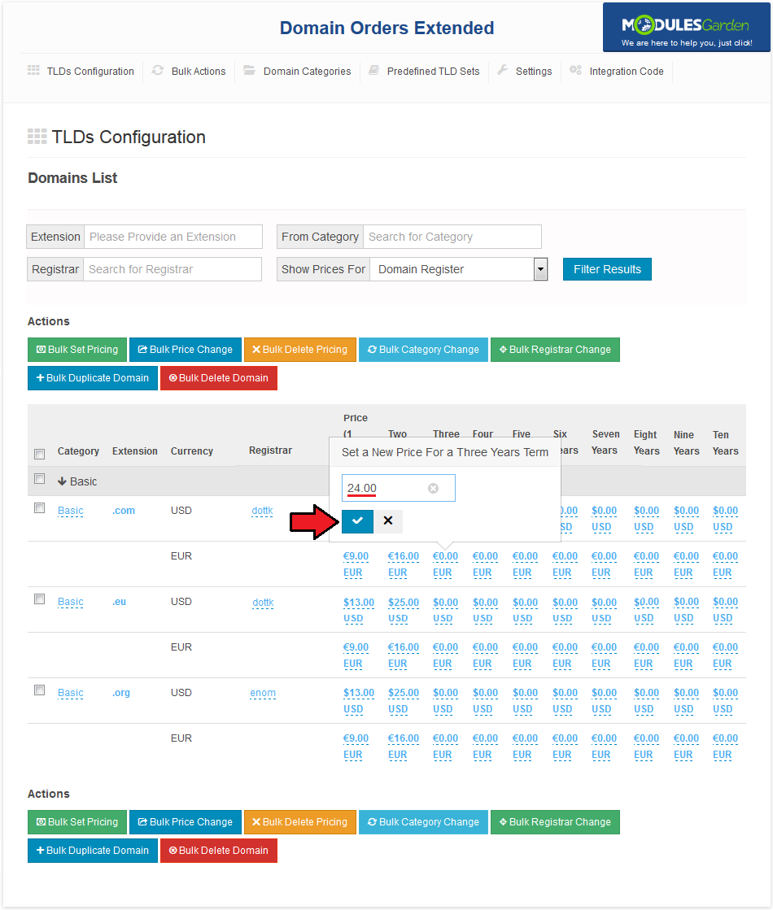Screen dimensions: 773x910
Task: Click the new price input showing 24.00
Action: tap(399, 488)
